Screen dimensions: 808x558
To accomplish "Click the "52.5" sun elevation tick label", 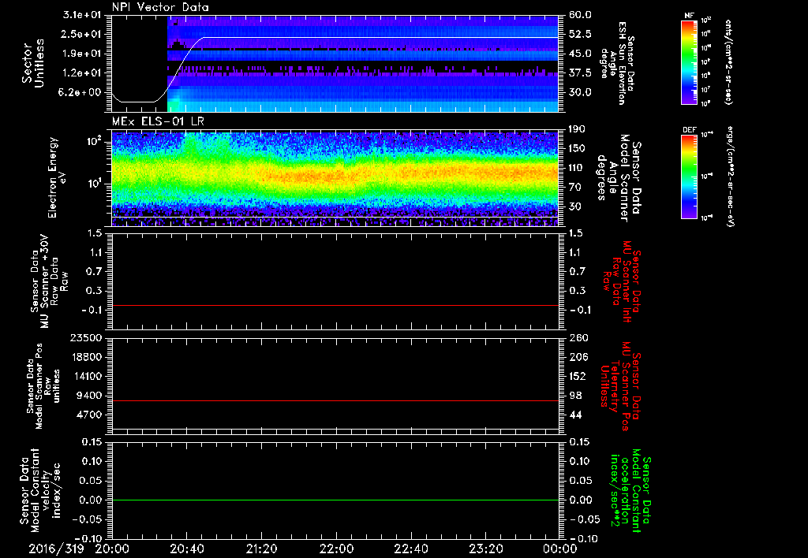I will click(x=580, y=34).
